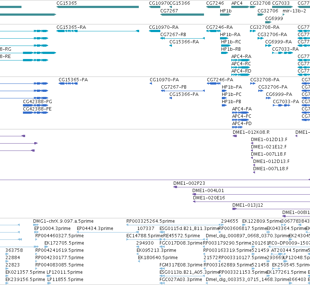Click the RP003325264.5prime EST label
This screenshot has height=285, width=310.
pos(150,221)
